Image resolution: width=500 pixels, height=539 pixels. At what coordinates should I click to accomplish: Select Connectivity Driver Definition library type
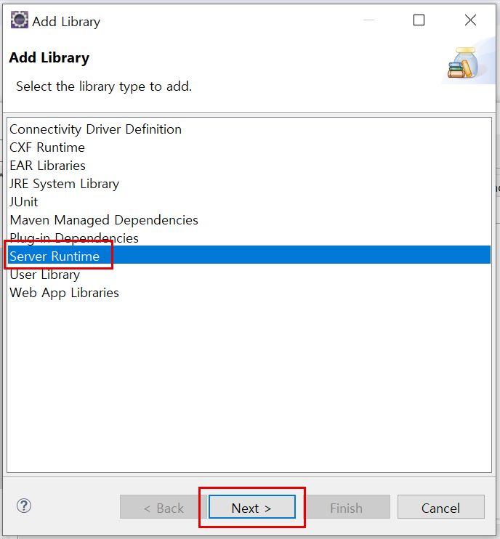pos(96,129)
